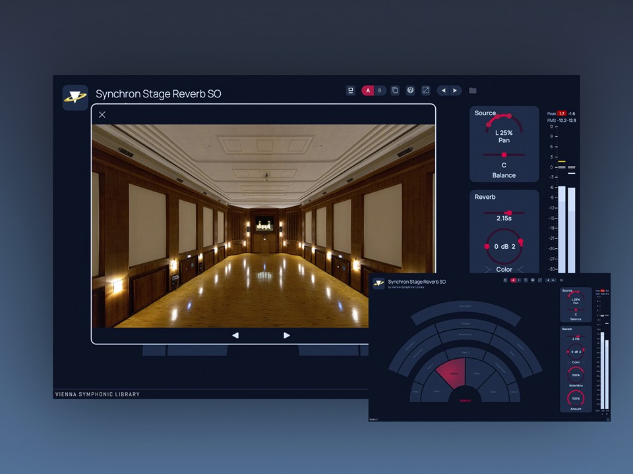The width and height of the screenshot is (633, 474).
Task: Duplicate settings using the copy icon
Action: click(395, 90)
